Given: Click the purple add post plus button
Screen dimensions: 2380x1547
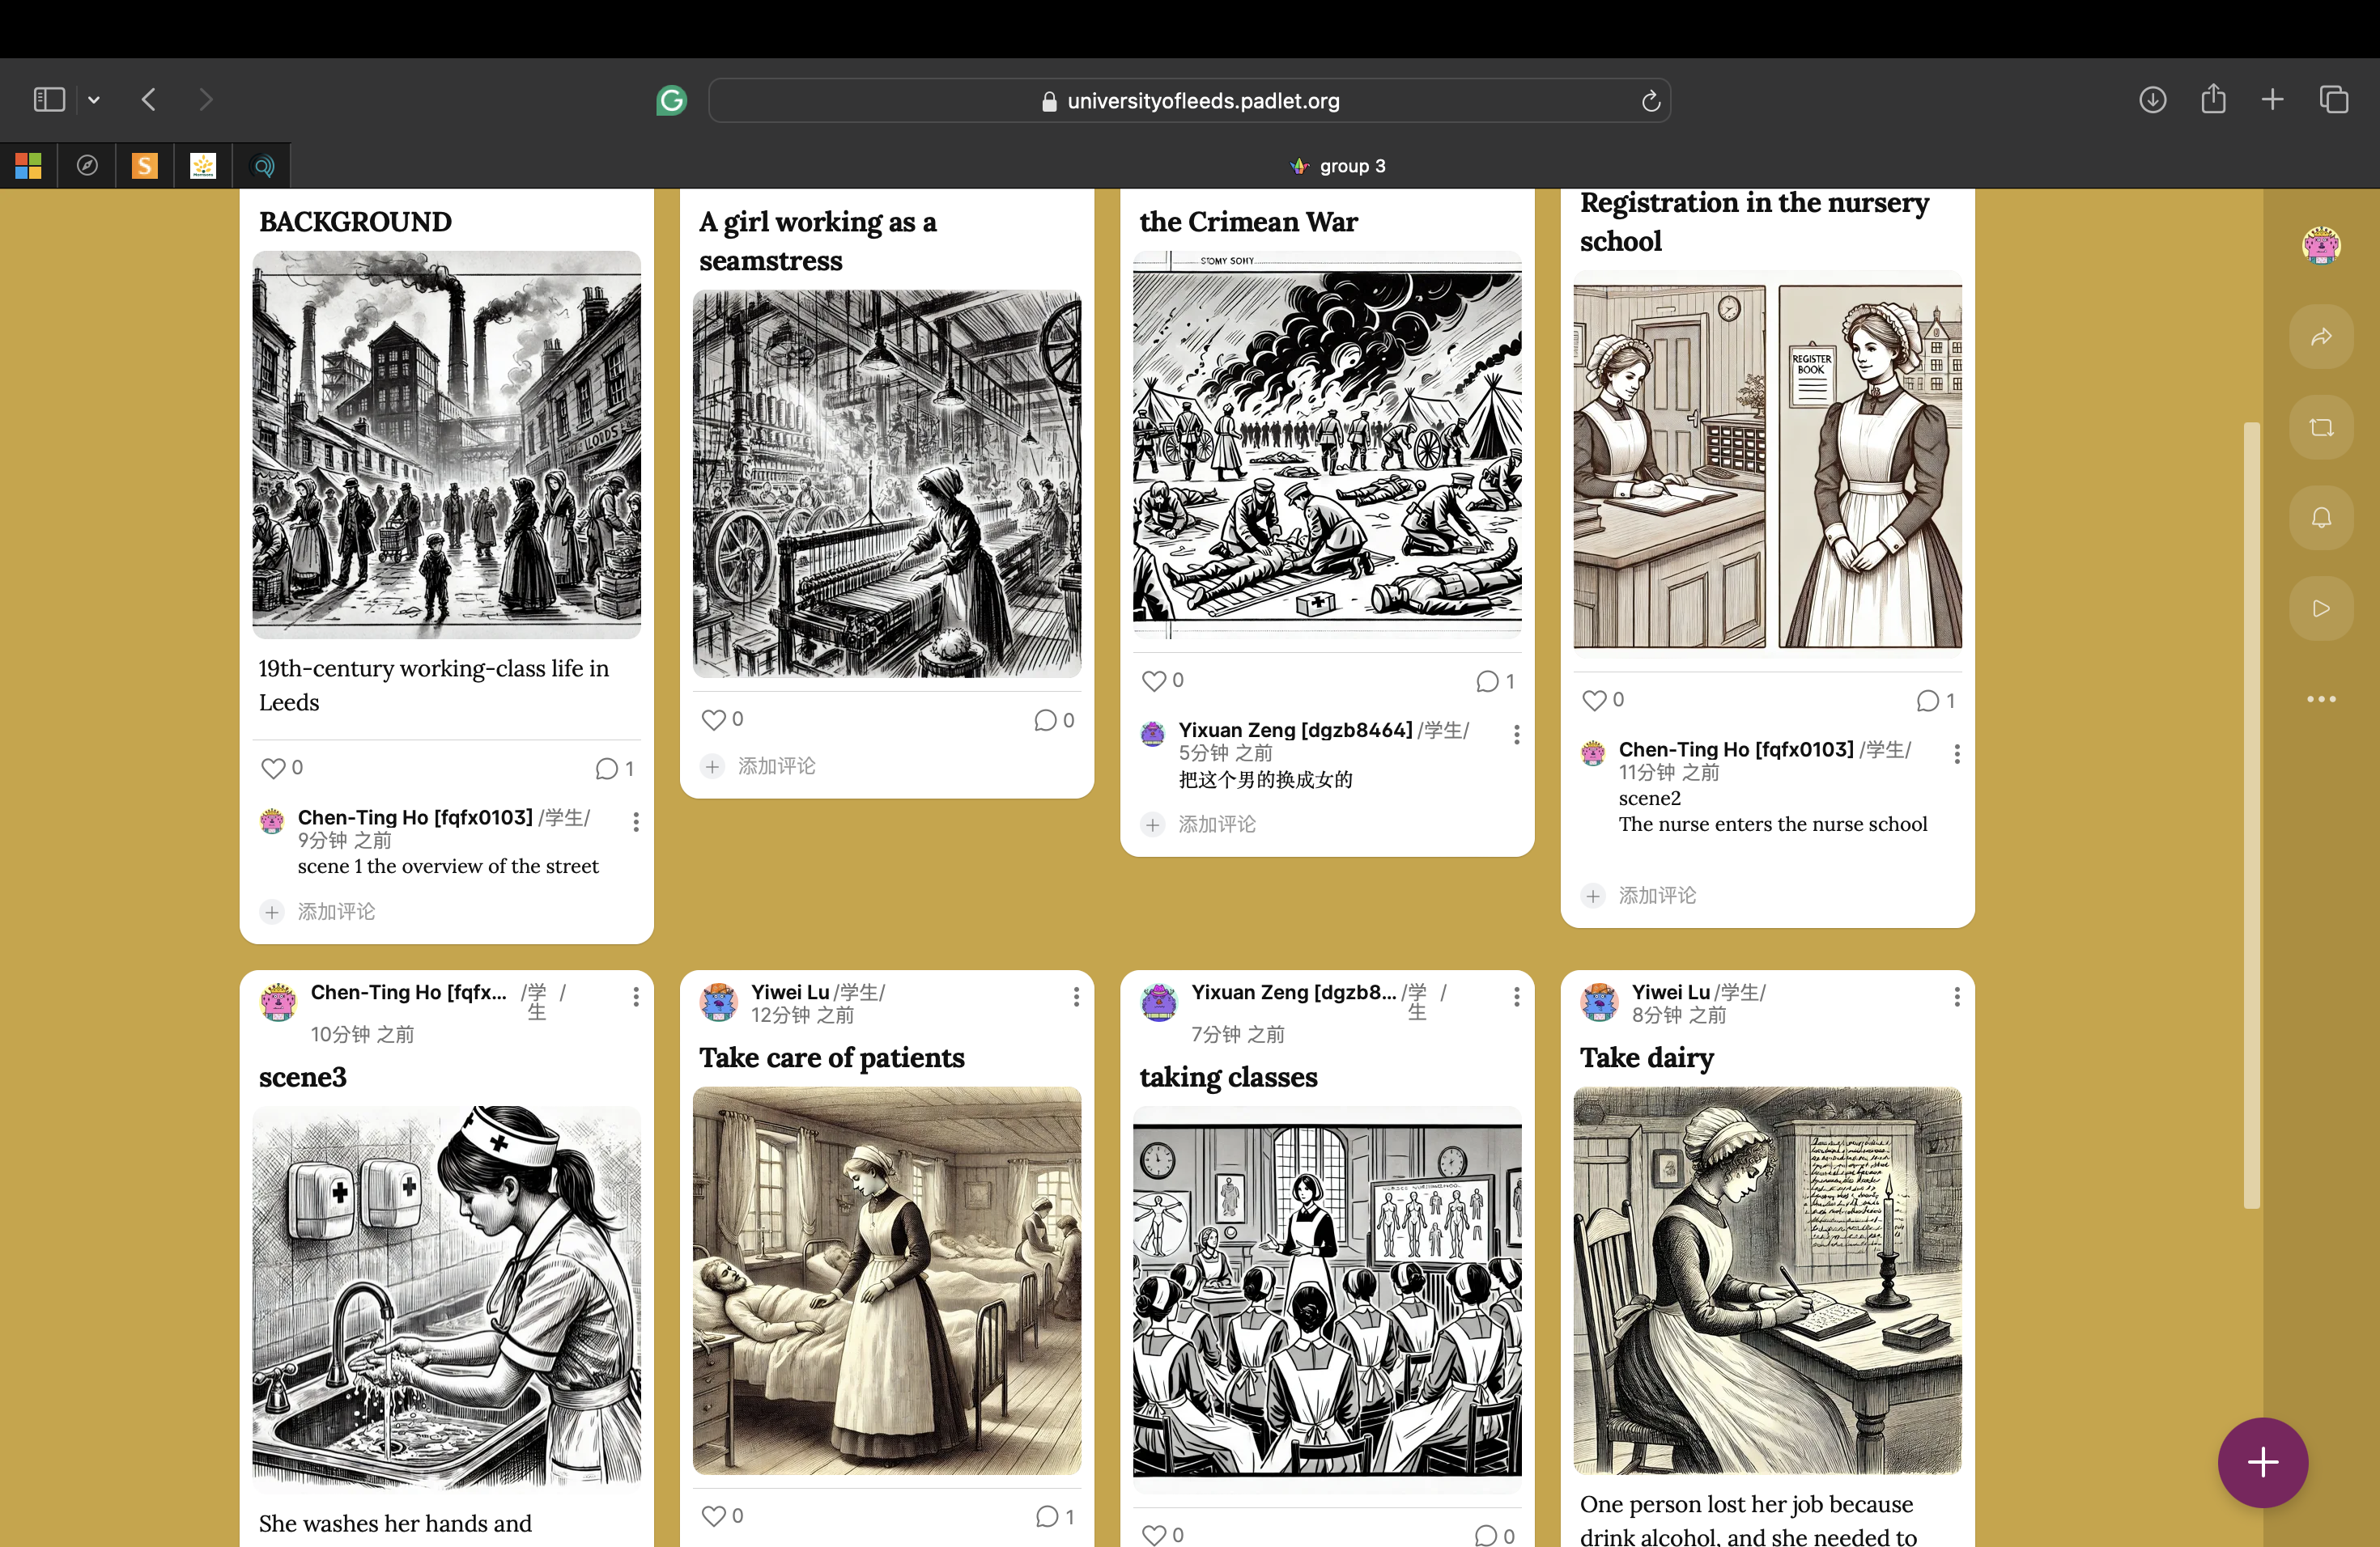Looking at the screenshot, I should tap(2262, 1462).
